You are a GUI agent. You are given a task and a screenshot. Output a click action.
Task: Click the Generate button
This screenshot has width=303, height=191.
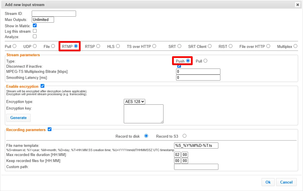click(18, 118)
